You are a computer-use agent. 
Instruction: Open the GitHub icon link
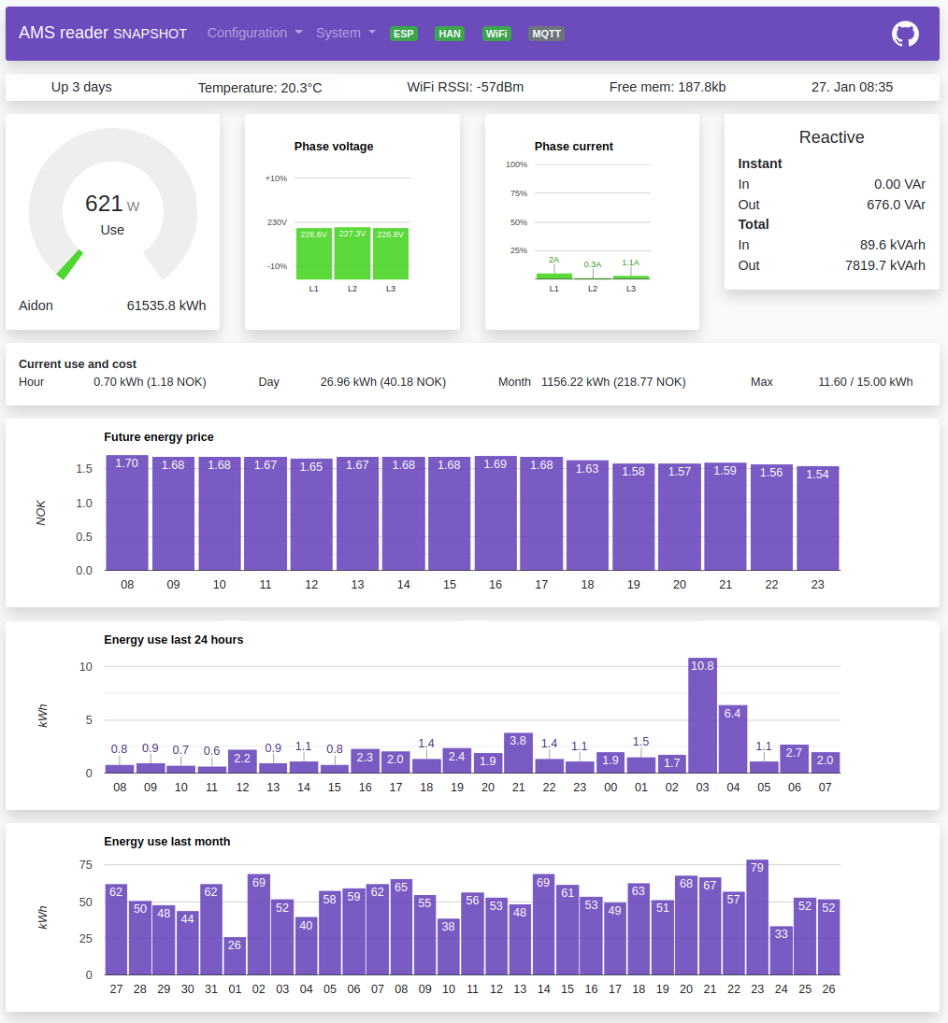905,34
